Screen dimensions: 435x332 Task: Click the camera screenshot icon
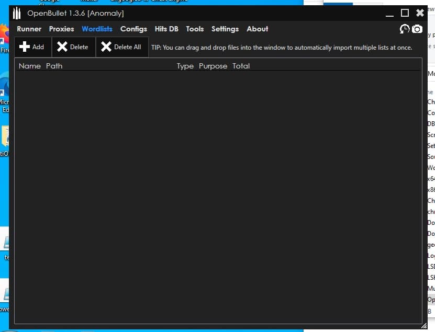click(x=417, y=29)
